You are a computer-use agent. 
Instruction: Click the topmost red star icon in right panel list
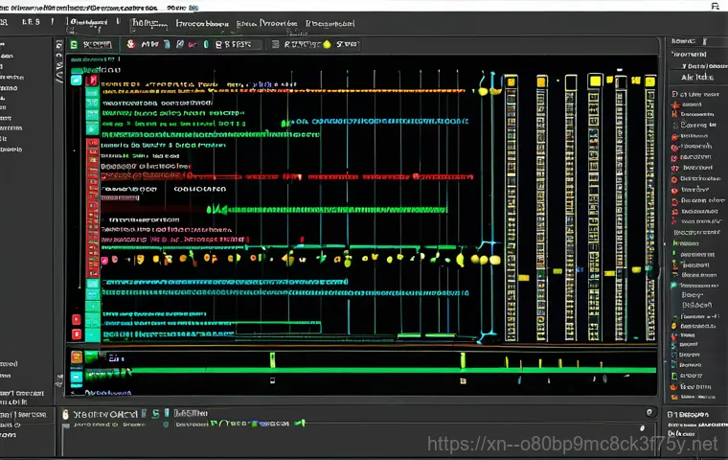[675, 105]
